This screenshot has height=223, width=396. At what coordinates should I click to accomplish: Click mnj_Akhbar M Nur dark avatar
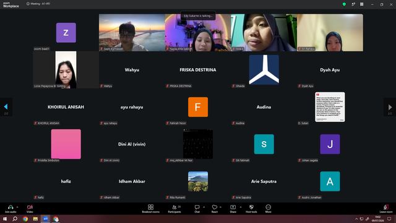coord(198,144)
